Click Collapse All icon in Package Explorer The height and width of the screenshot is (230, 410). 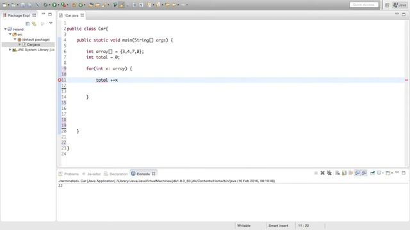click(x=28, y=24)
